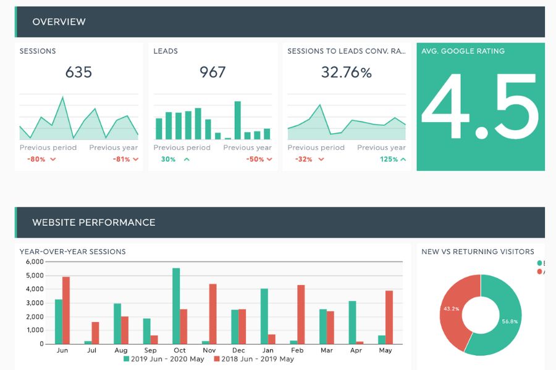This screenshot has width=556, height=370.
Task: Click the green Oct bar in year-over-year chart
Action: tap(176, 306)
